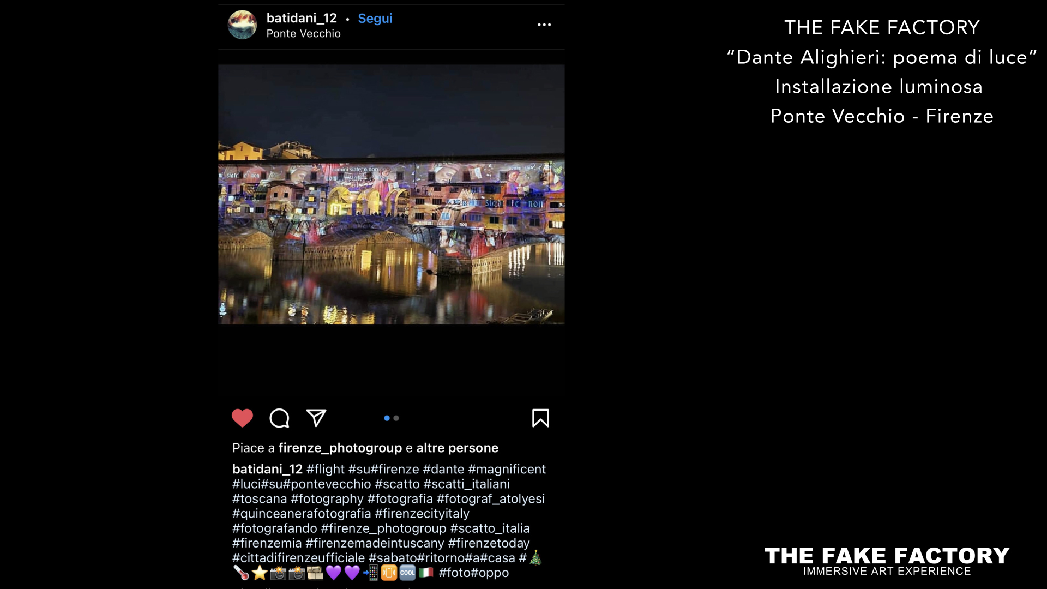Viewport: 1047px width, 589px height.
Task: Share the post via paper plane icon
Action: tap(316, 418)
